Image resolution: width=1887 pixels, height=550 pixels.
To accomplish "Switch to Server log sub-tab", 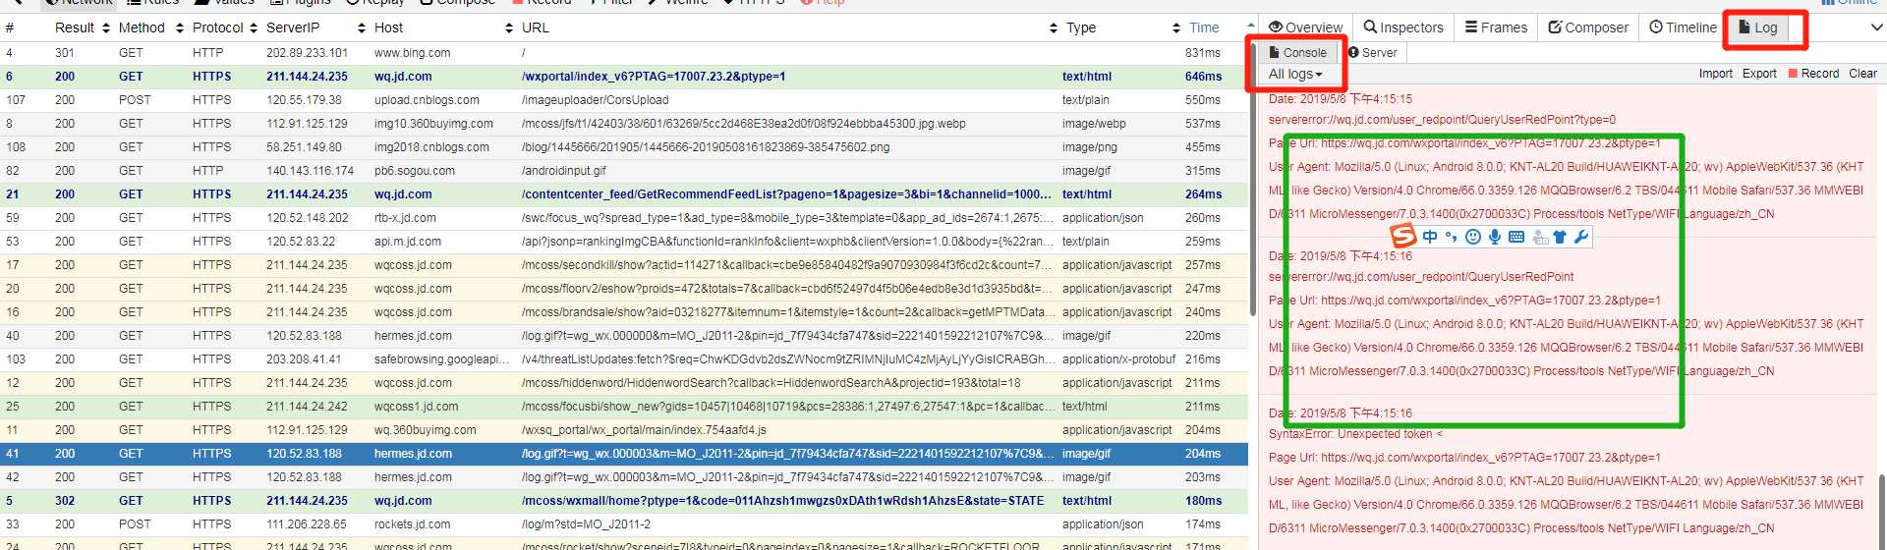I will [x=1372, y=53].
